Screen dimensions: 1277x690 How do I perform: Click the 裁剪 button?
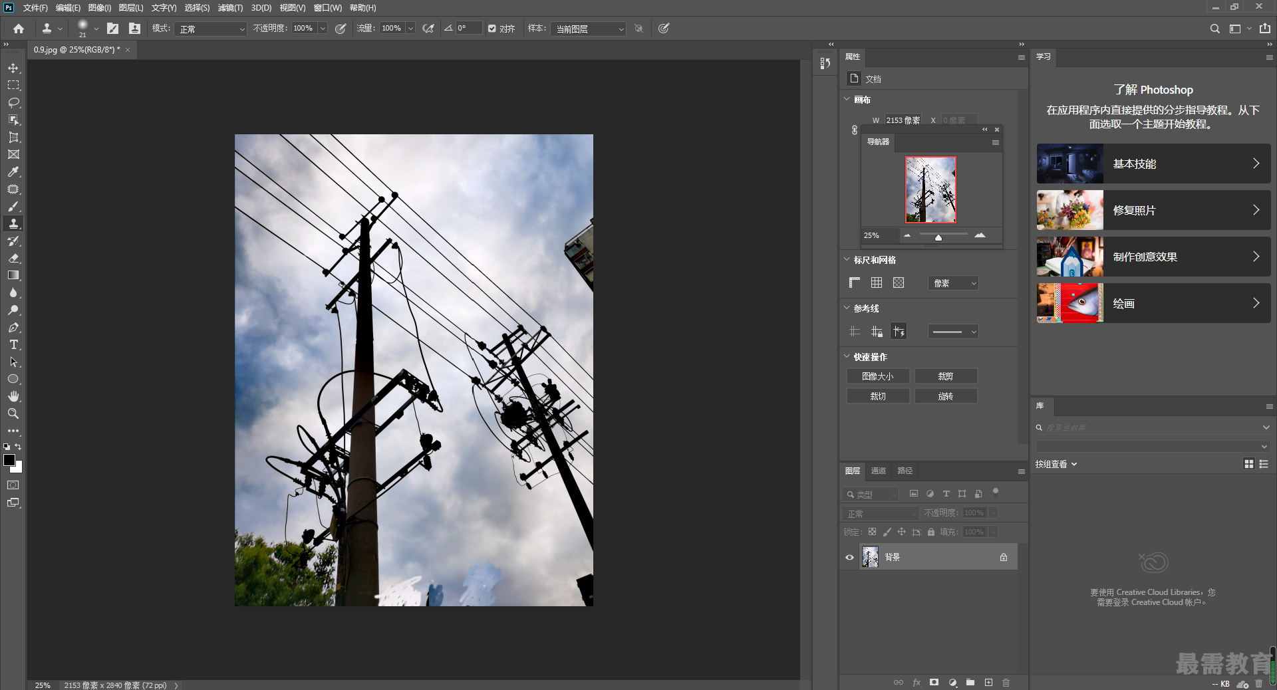[946, 376]
